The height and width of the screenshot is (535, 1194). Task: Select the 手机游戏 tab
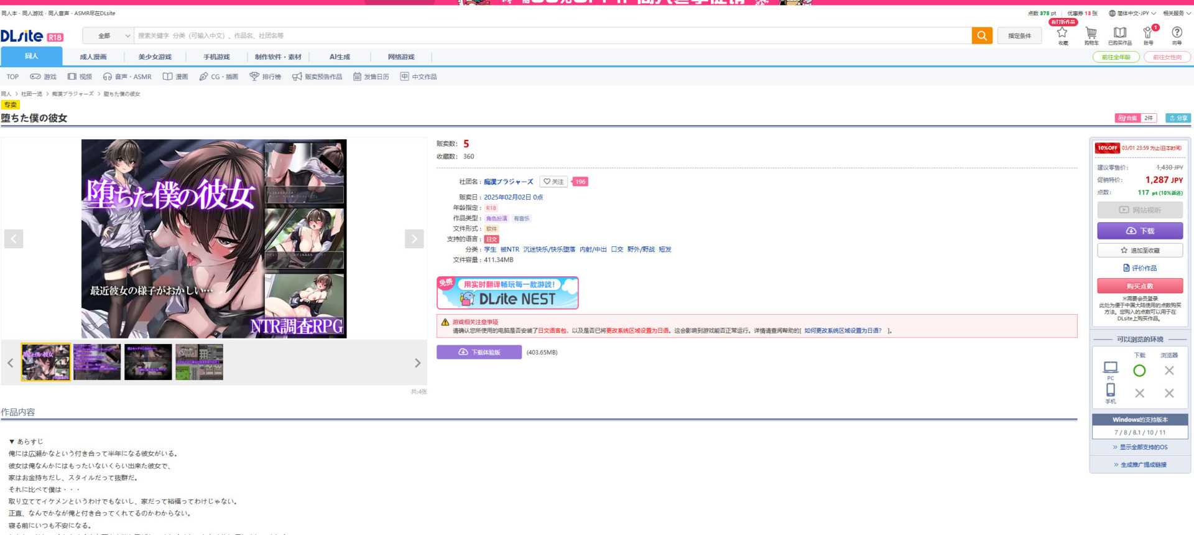pyautogui.click(x=216, y=57)
